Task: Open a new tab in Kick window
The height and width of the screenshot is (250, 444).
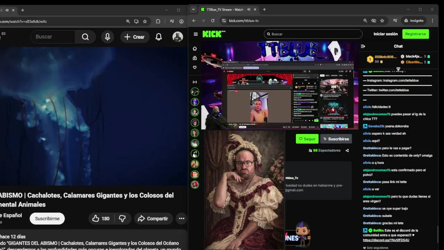Action: click(264, 9)
